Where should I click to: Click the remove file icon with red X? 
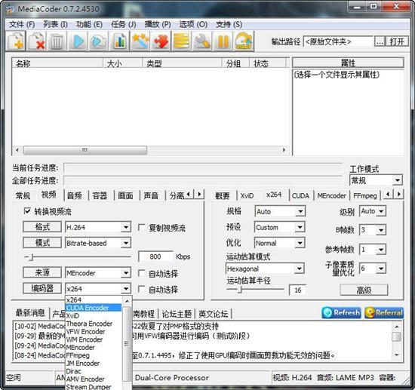37,41
